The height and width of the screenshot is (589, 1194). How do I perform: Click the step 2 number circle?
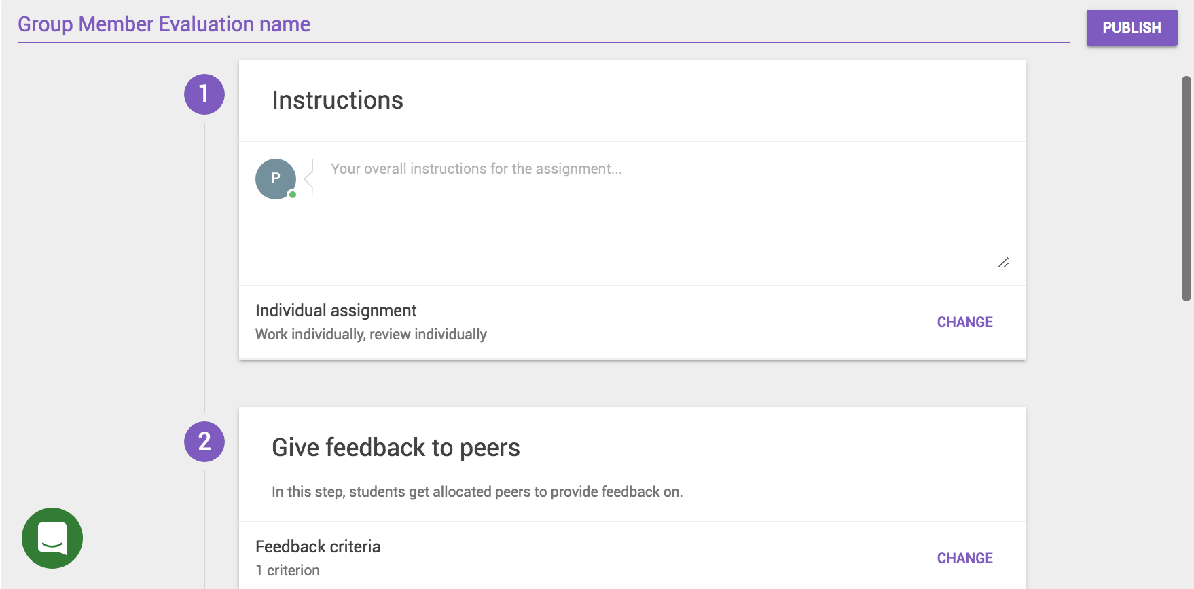tap(204, 442)
